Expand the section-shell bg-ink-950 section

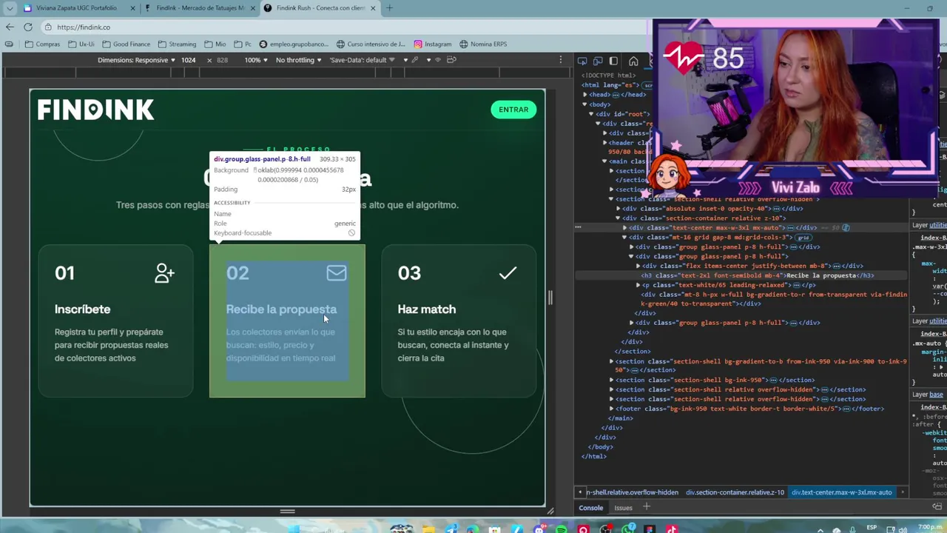point(612,380)
